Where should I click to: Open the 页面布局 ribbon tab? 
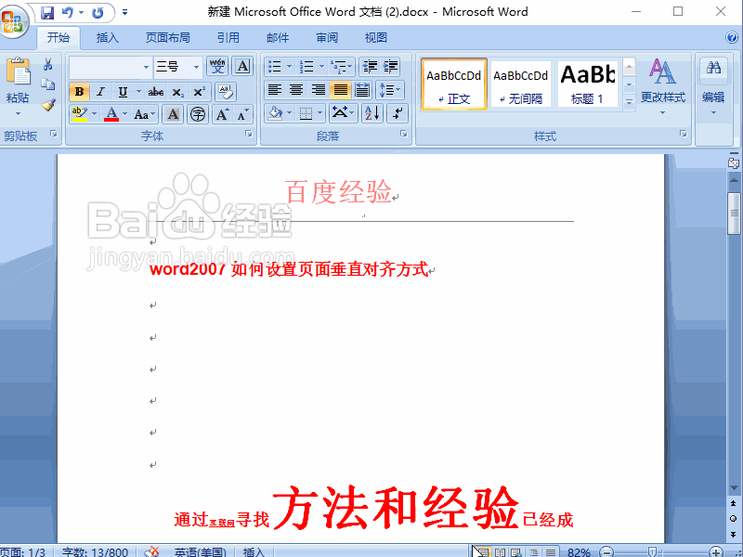[168, 37]
